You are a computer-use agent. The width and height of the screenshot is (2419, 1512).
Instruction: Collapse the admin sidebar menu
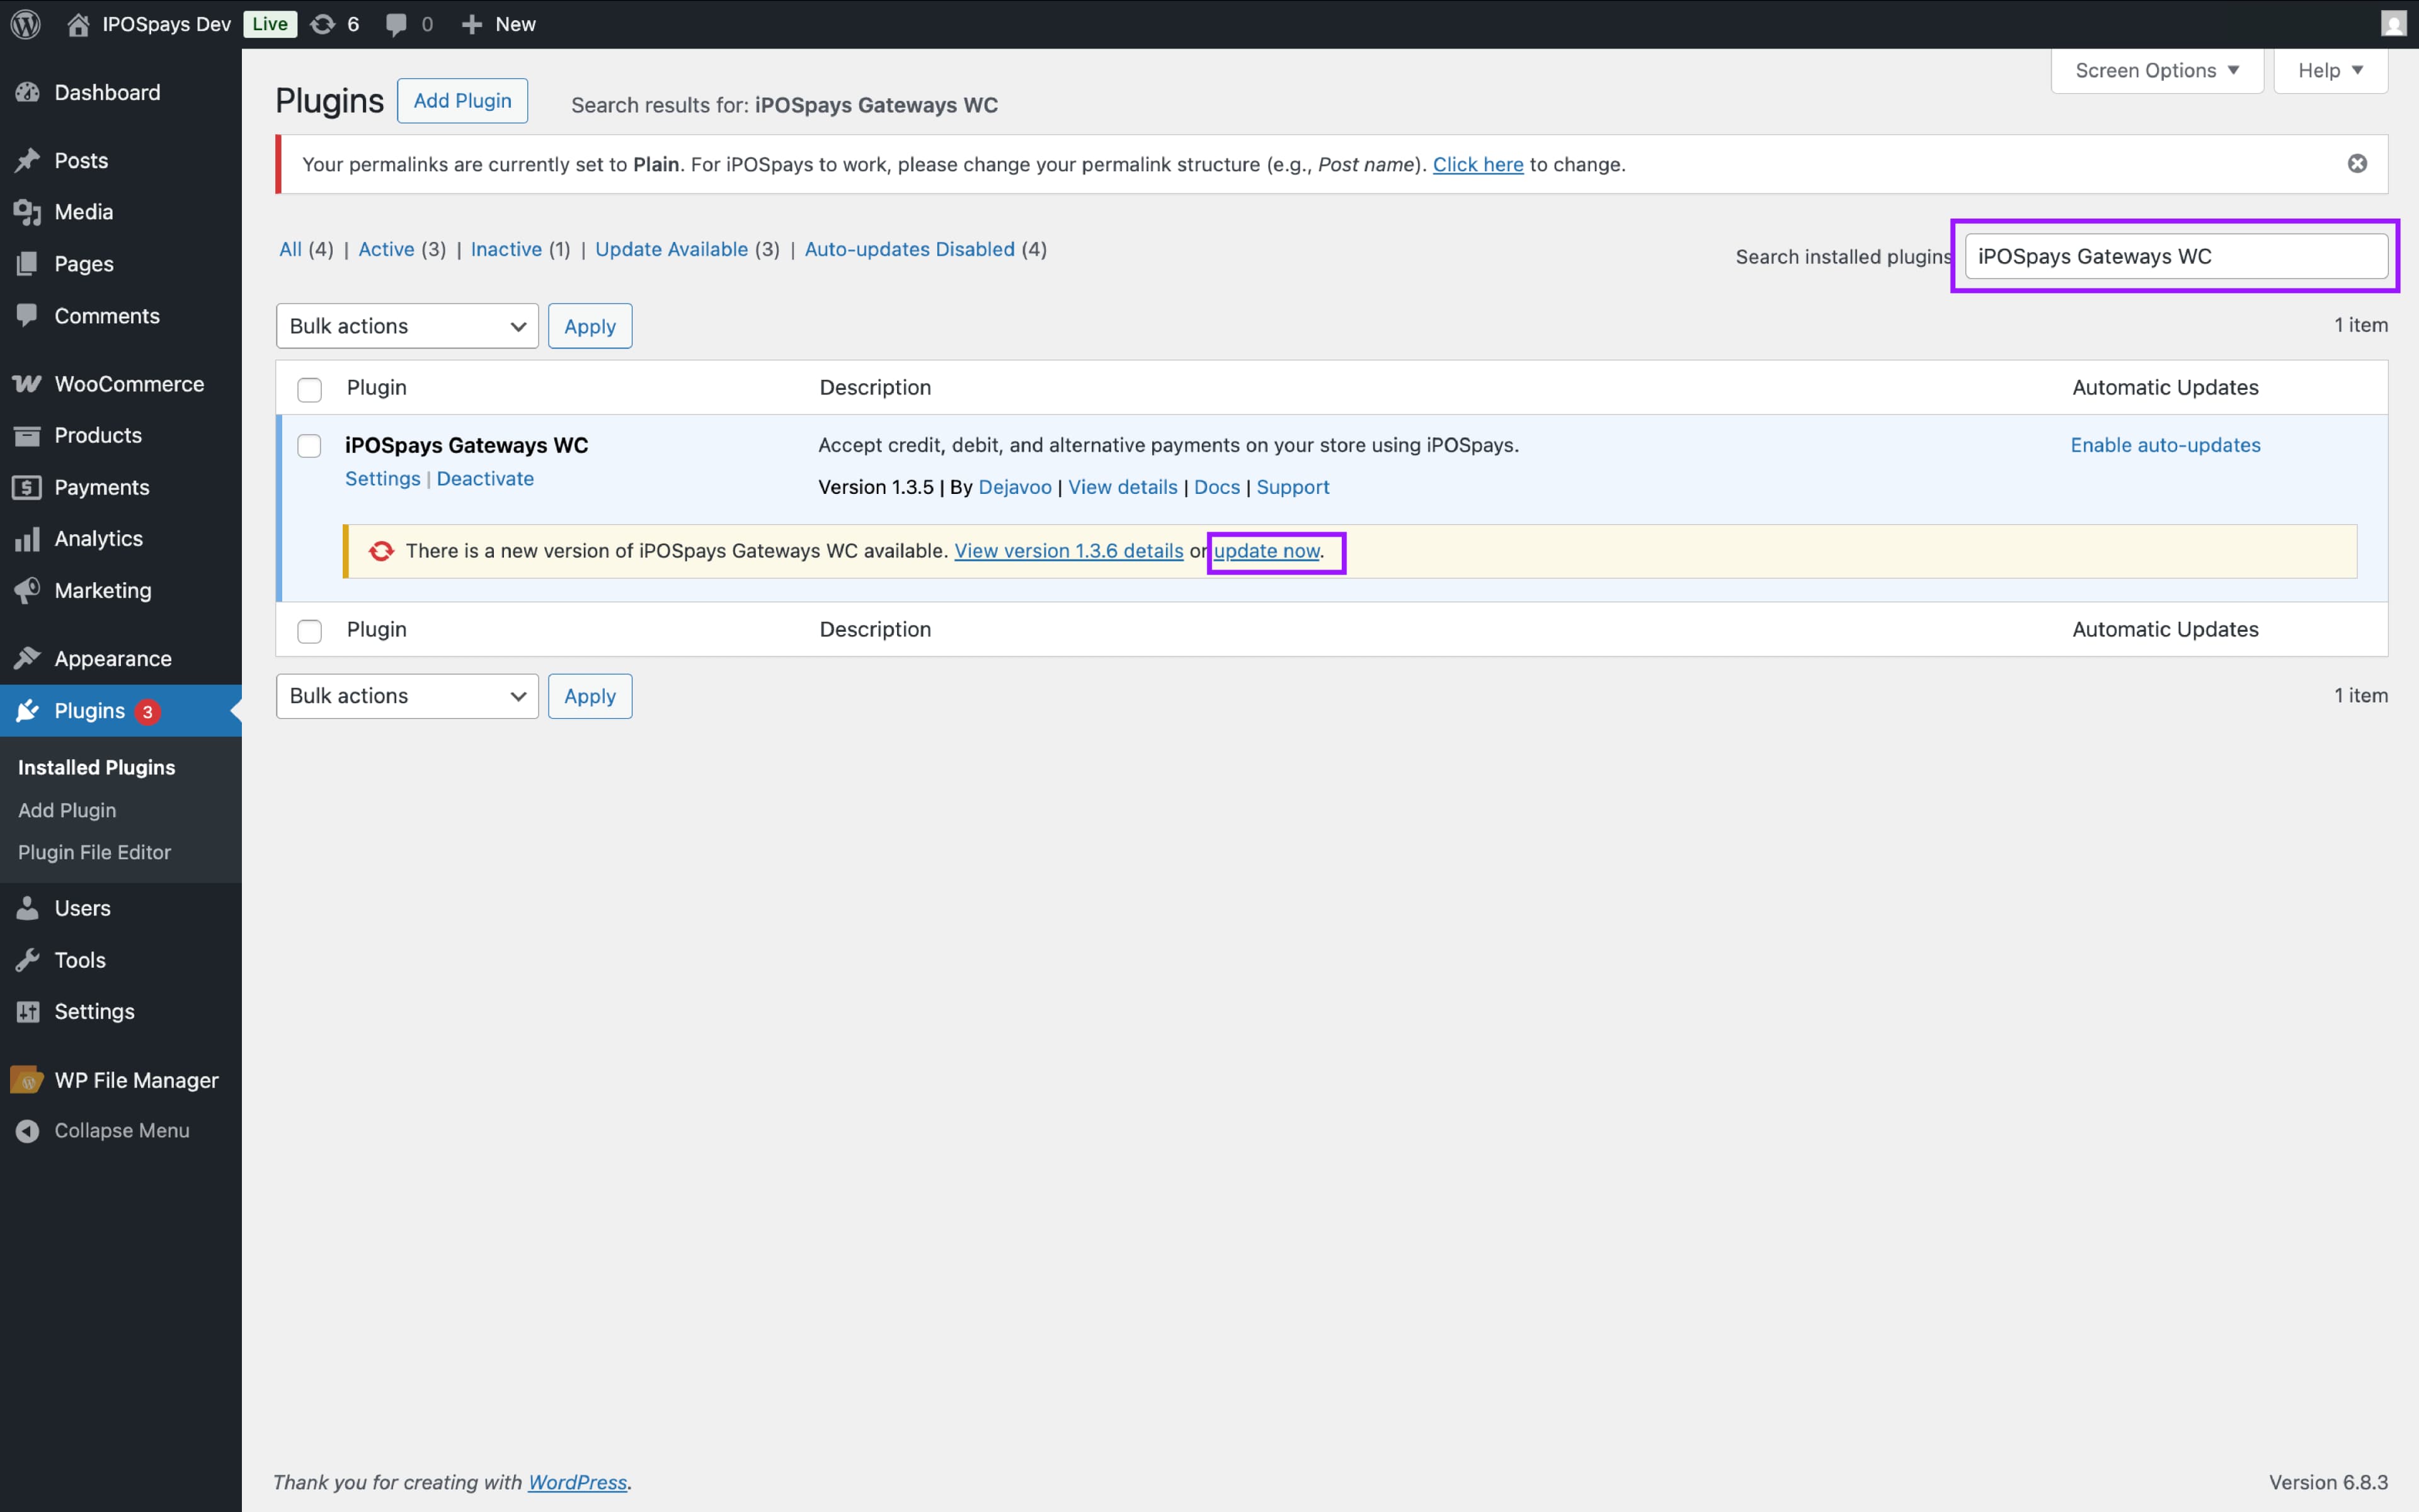121,1130
